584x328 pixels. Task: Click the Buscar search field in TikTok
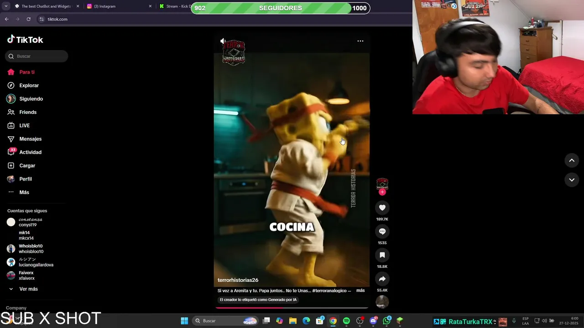36,56
